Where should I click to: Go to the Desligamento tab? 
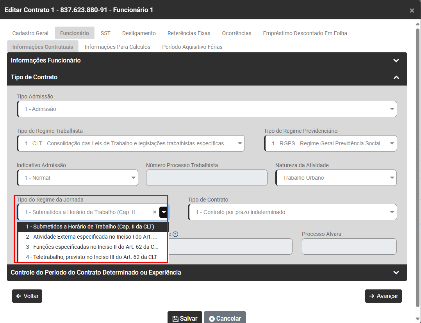coord(139,33)
